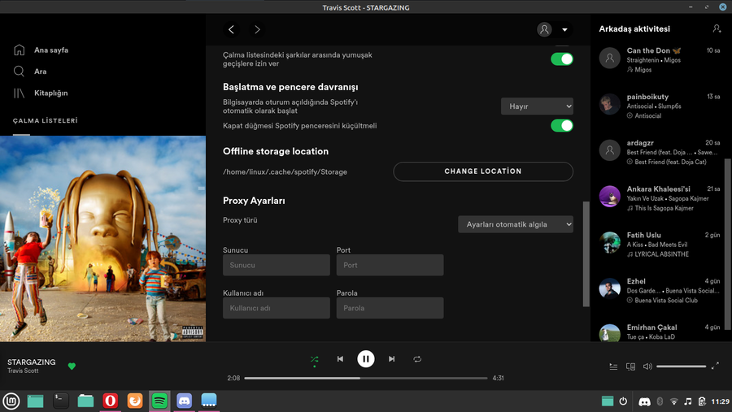This screenshot has width=732, height=412.
Task: Skip to the previous track
Action: [340, 358]
